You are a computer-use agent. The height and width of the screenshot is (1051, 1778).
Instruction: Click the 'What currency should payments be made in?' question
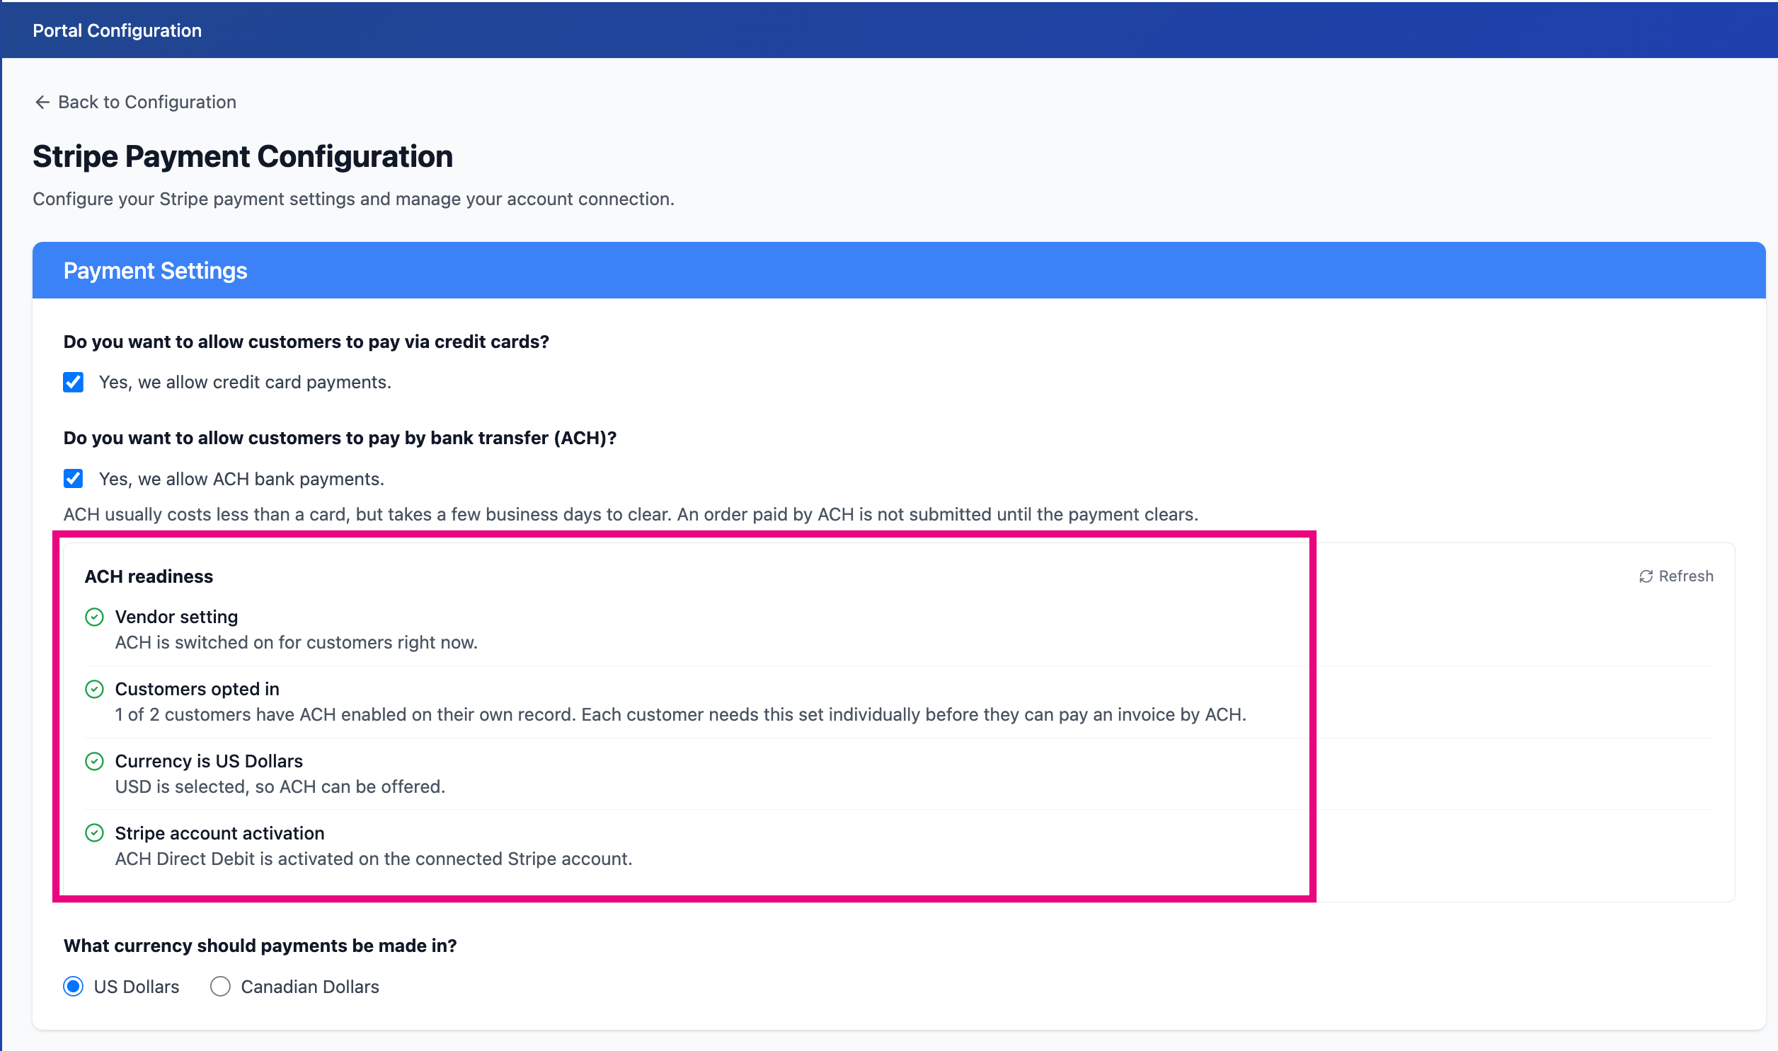[x=260, y=946]
